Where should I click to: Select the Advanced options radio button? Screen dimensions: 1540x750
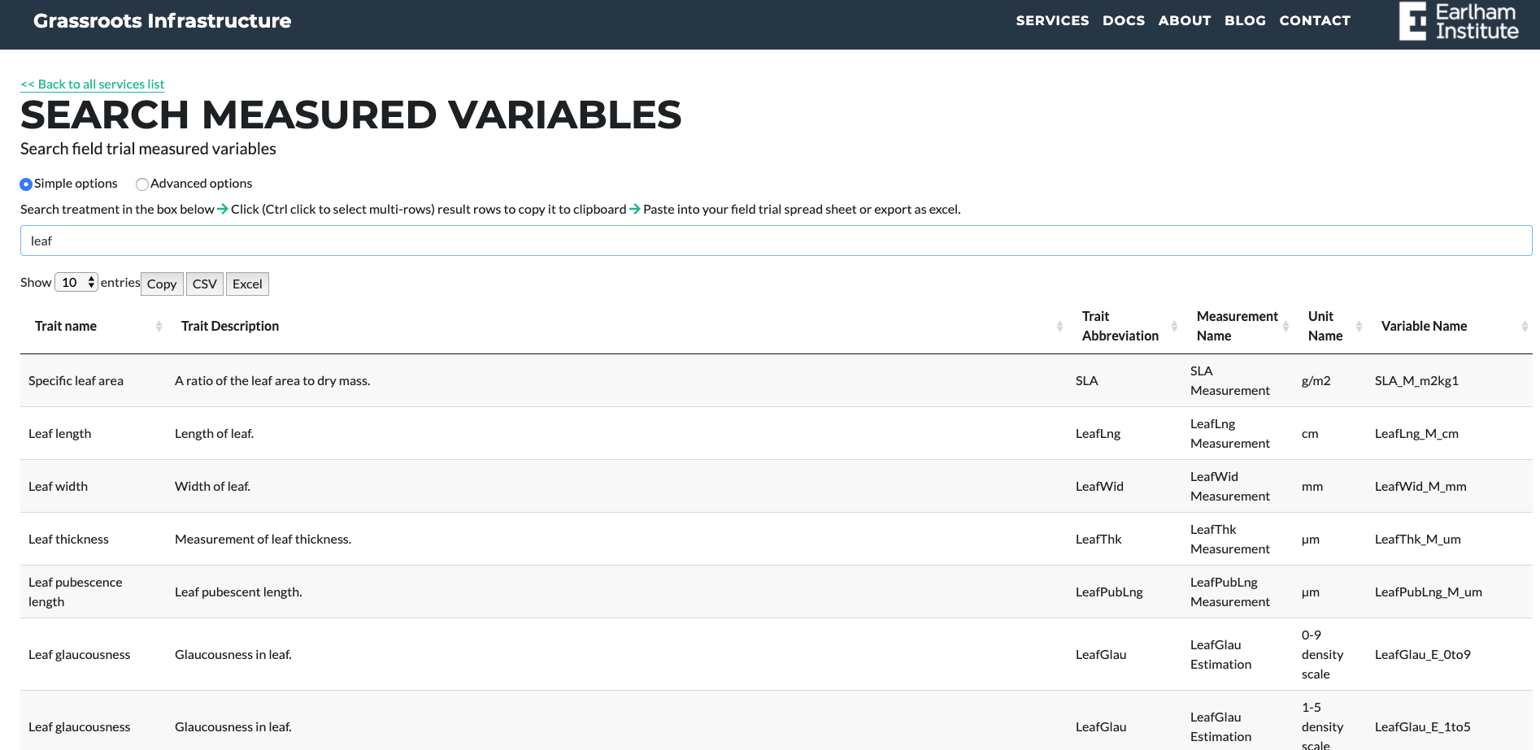(142, 184)
